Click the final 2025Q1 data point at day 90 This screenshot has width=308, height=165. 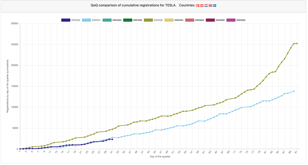pos(294,91)
